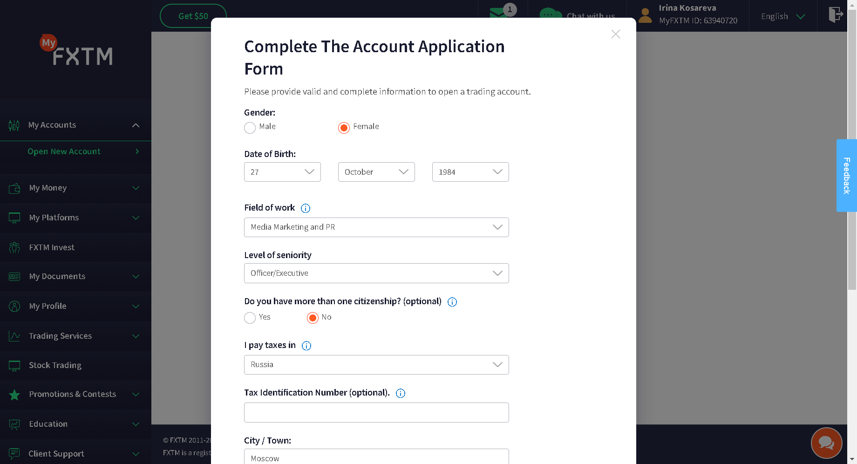Click the Get $50 button
857x464 pixels.
point(193,16)
